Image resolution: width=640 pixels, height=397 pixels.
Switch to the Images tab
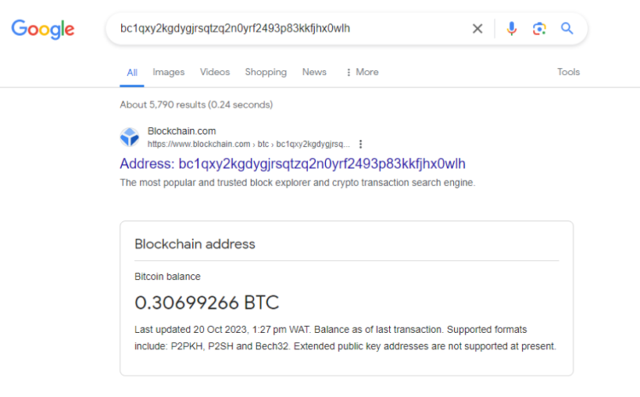168,73
